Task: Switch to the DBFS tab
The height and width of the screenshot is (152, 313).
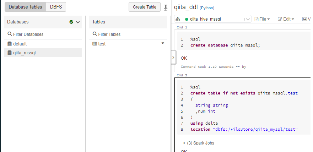Action: coord(56,7)
